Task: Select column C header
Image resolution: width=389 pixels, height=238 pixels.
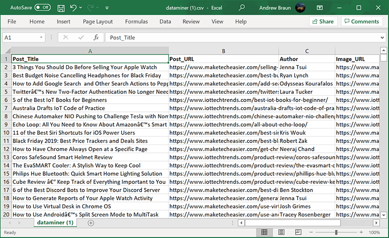Action: click(307, 51)
